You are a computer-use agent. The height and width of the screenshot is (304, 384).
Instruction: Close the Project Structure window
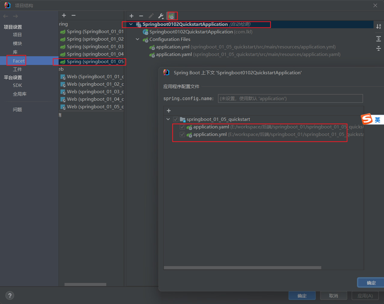(375, 5)
